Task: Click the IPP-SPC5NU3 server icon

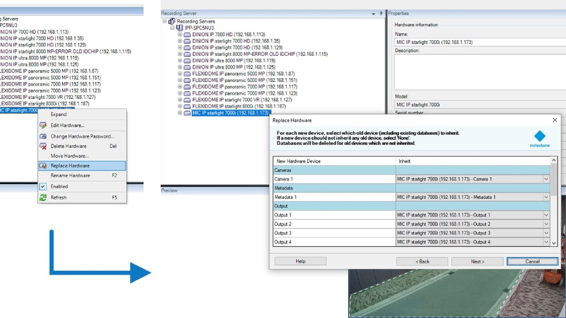Action: click(179, 28)
